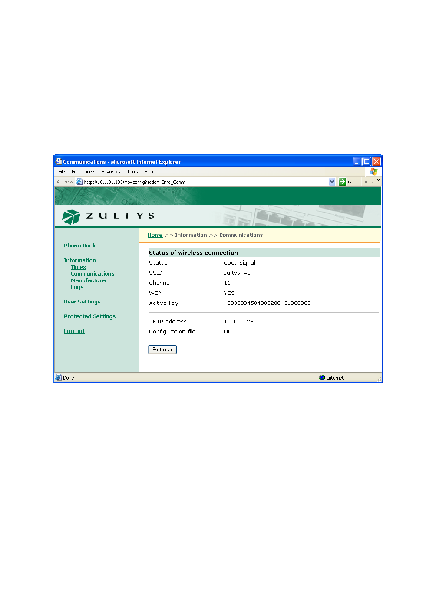Open the Information sidebar link
This screenshot has height=616, width=436.
pos(80,260)
